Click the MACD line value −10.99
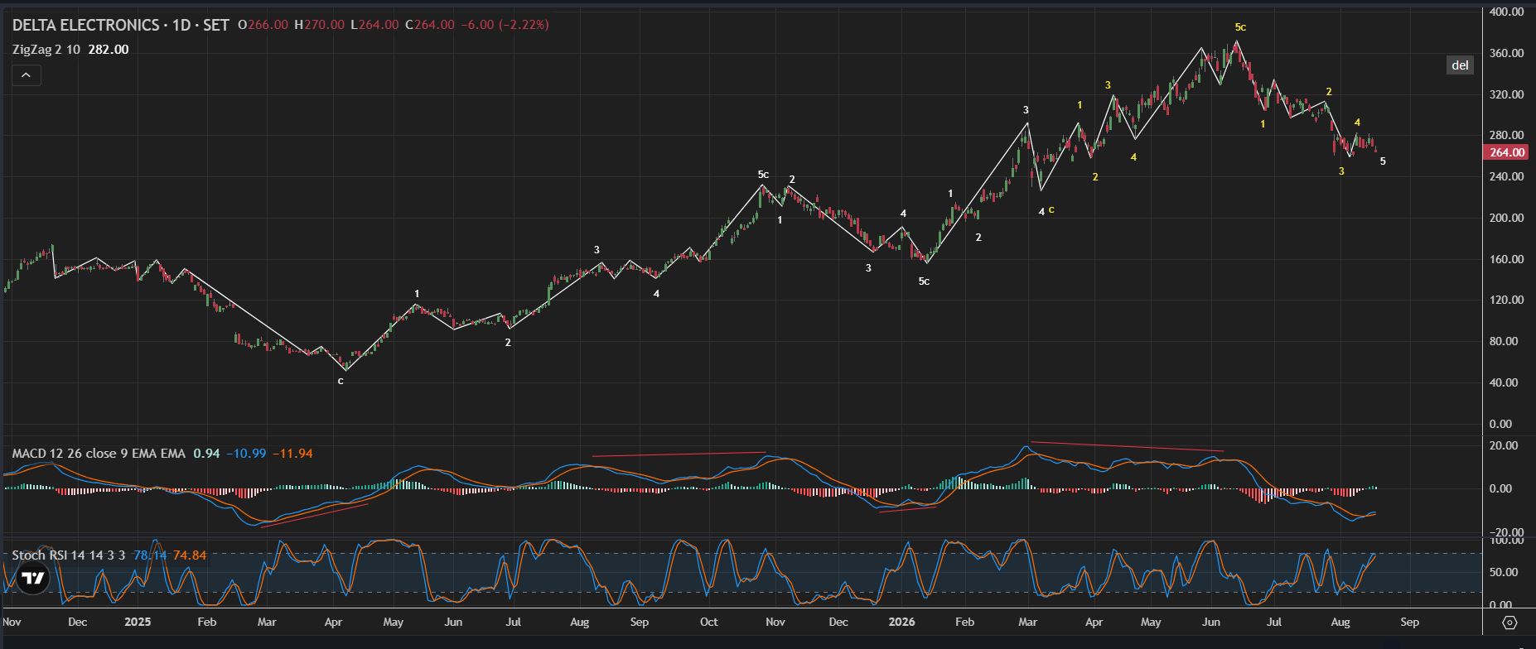1536x649 pixels. click(248, 454)
